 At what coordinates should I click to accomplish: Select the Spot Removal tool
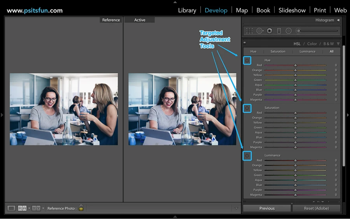260,31
